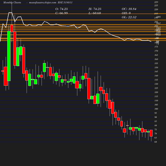Click the 130 price axis label
Viewport: 166px width, 166px height.
(x=156, y=84)
